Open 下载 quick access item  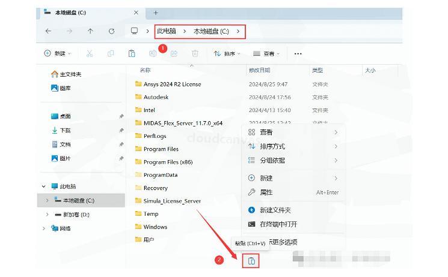pyautogui.click(x=61, y=130)
